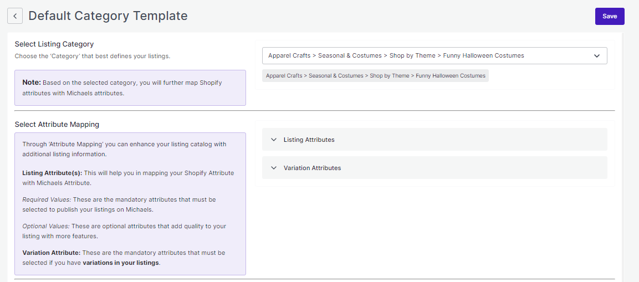This screenshot has height=282, width=639.
Task: Select the Variation Attribute: bold text
Action: [52, 253]
